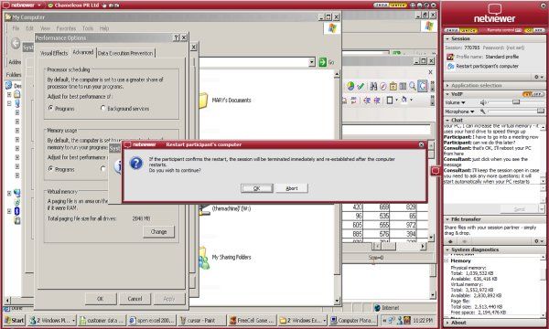Switch to FreeCell Game taskbar item
The image size is (549, 329).
(252, 320)
